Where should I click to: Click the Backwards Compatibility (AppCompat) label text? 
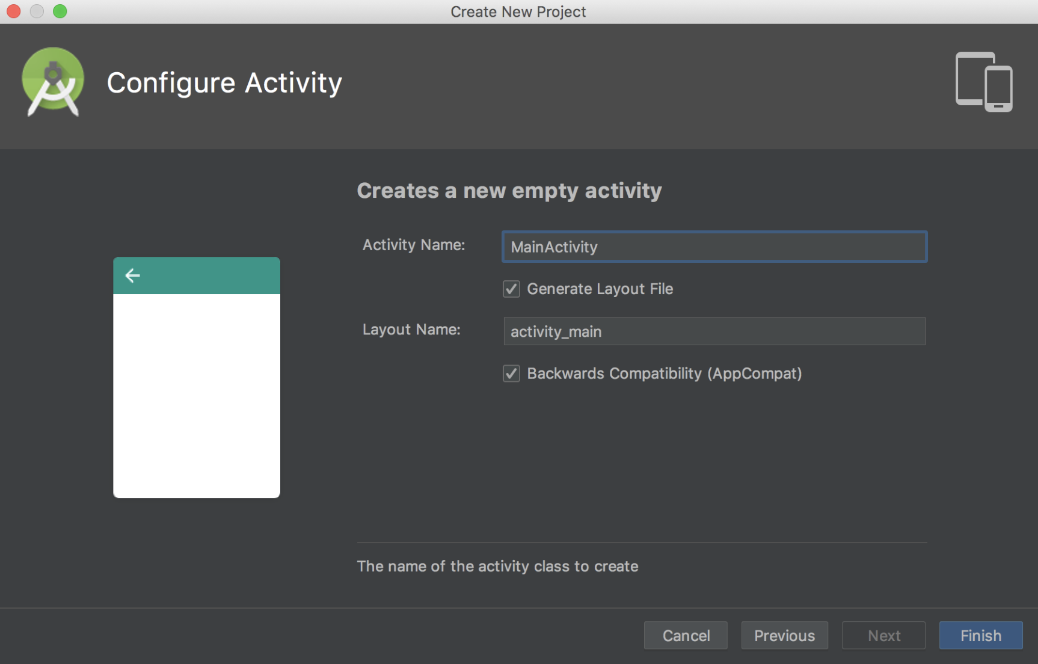click(x=665, y=373)
